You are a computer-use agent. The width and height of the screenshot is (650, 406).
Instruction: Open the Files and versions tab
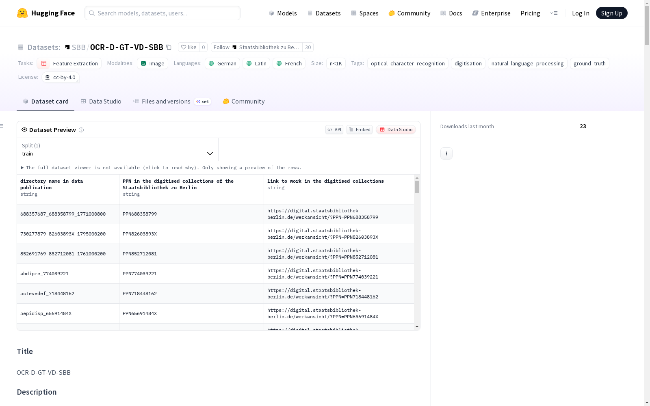(172, 101)
